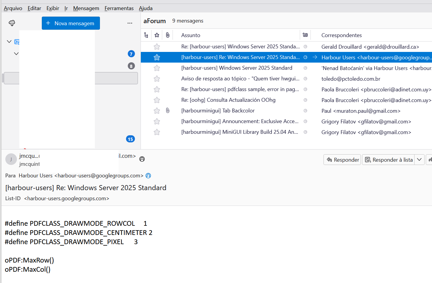
Task: Click the Harbour Users recipient contact icon
Action: tap(148, 176)
